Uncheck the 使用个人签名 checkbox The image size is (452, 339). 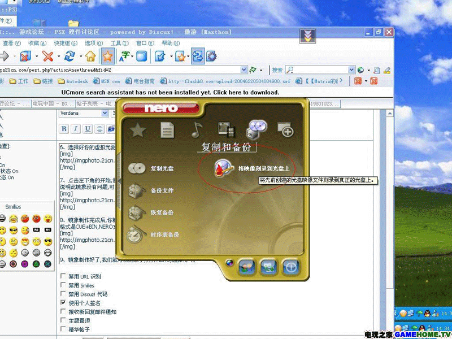point(63,303)
